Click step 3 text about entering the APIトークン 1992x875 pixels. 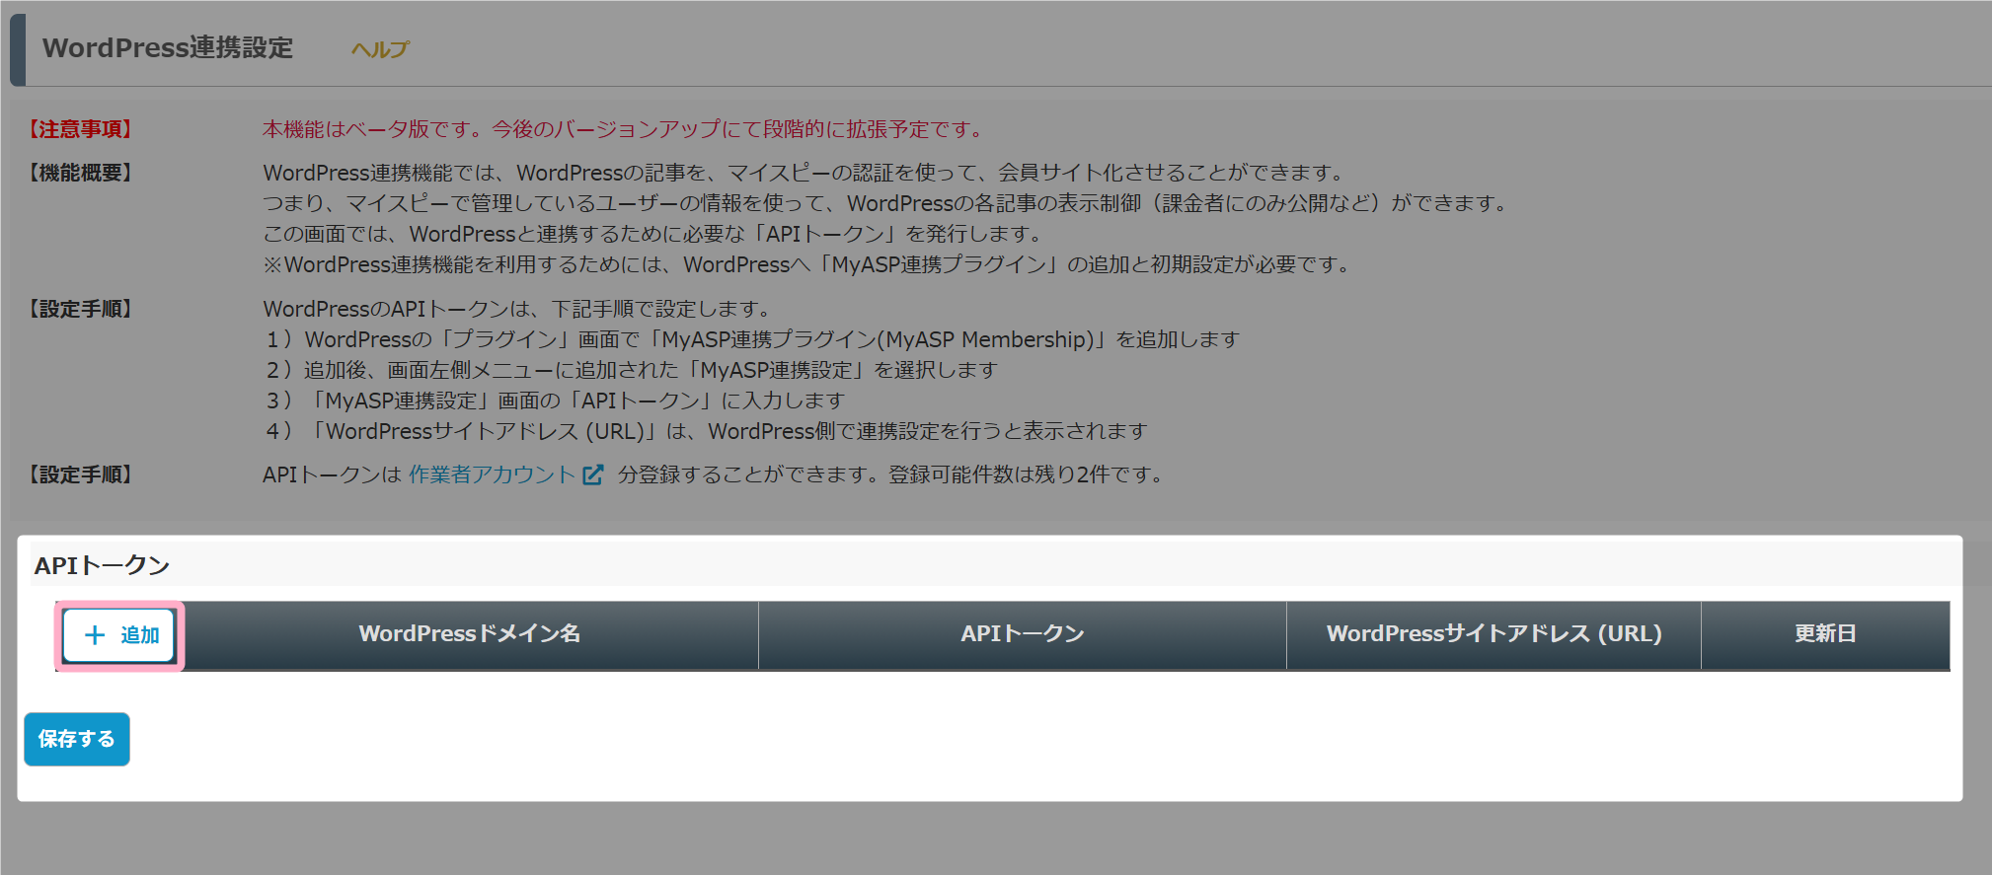pos(556,401)
